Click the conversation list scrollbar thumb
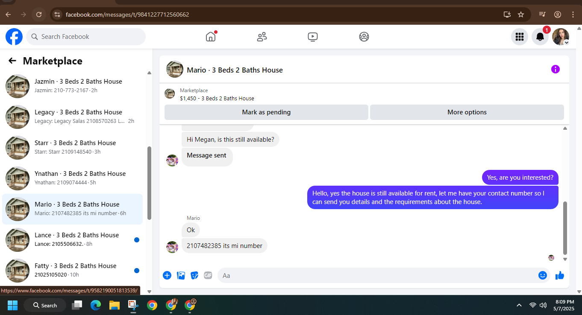This screenshot has width=582, height=315. click(149, 183)
